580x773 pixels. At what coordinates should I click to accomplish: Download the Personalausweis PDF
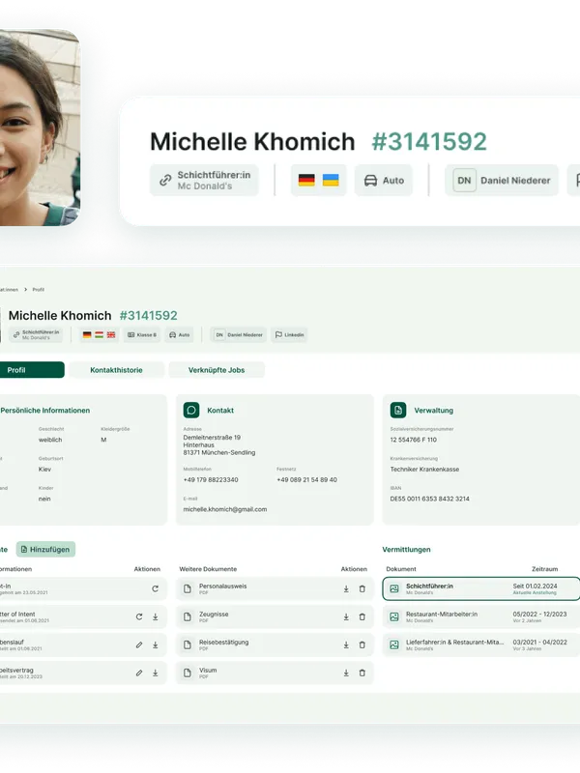tap(346, 588)
